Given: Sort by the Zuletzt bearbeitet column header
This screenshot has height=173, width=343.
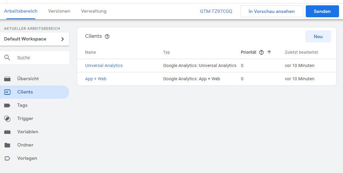Looking at the screenshot, I should click(x=301, y=52).
